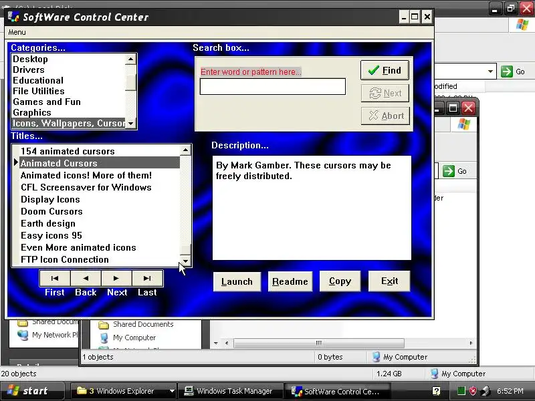Select the Display Icons title
The width and height of the screenshot is (535, 401).
coord(99,199)
